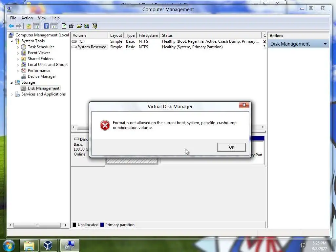This screenshot has width=336, height=252.
Task: Expand the Shared Folders node arrow
Action: coord(18,59)
